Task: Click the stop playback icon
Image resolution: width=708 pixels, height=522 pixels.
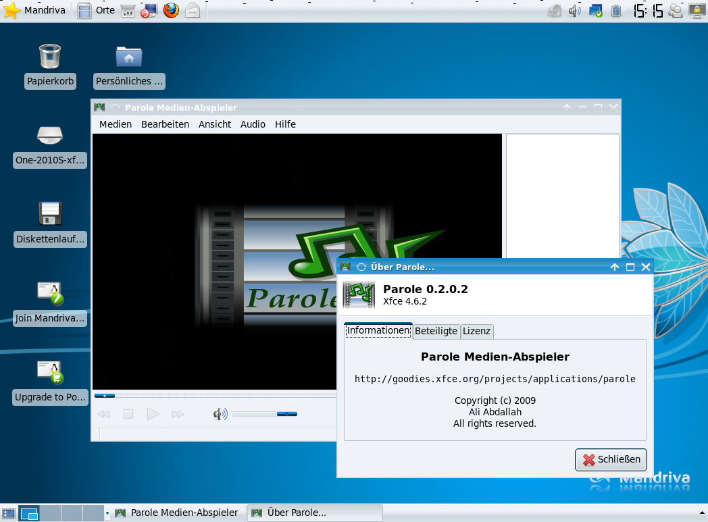Action: coord(128,414)
